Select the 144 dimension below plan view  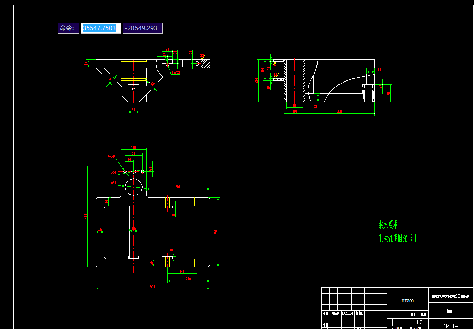coord(182,271)
